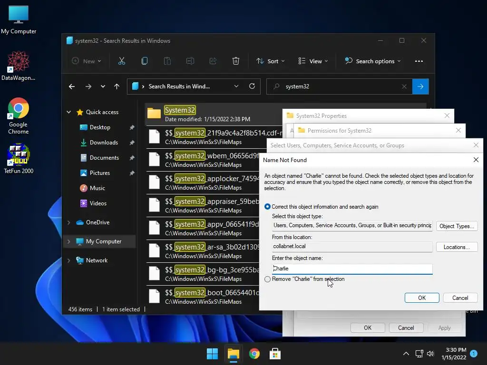Open the New dropdown in toolbar

pyautogui.click(x=87, y=61)
